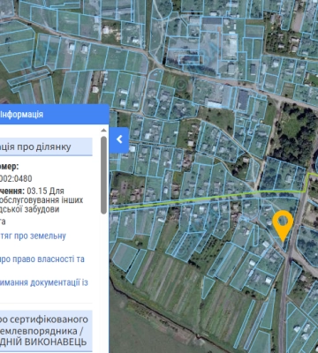The image size is (318, 353).
Task: Click the 'ДНІЙ ВИКОНАВЕЦЬ' text
Action: coord(43,342)
